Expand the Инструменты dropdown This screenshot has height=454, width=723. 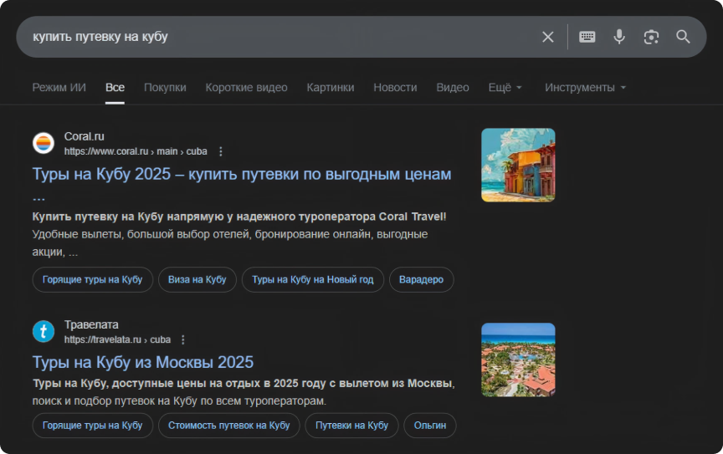(x=585, y=88)
